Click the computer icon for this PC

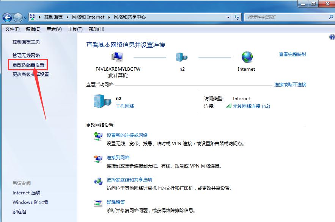(117, 57)
